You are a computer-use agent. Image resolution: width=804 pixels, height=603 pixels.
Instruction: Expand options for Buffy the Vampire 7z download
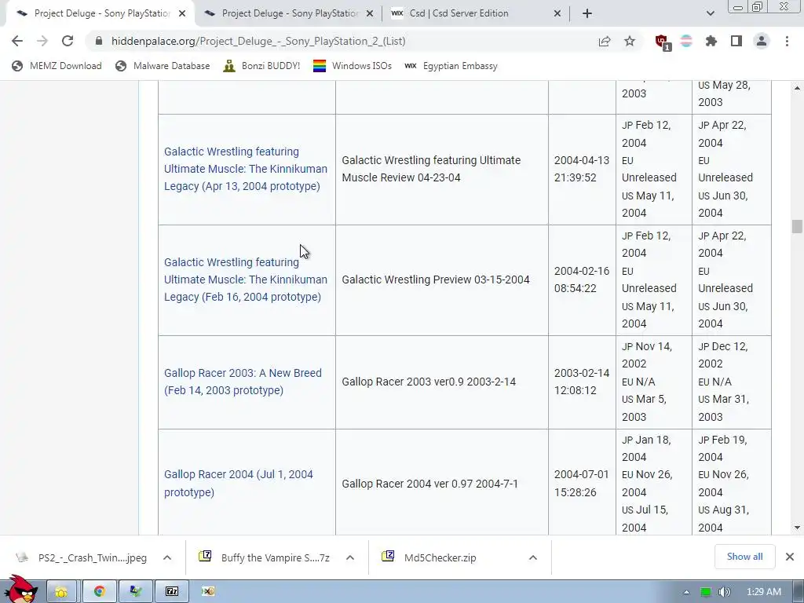(x=350, y=557)
